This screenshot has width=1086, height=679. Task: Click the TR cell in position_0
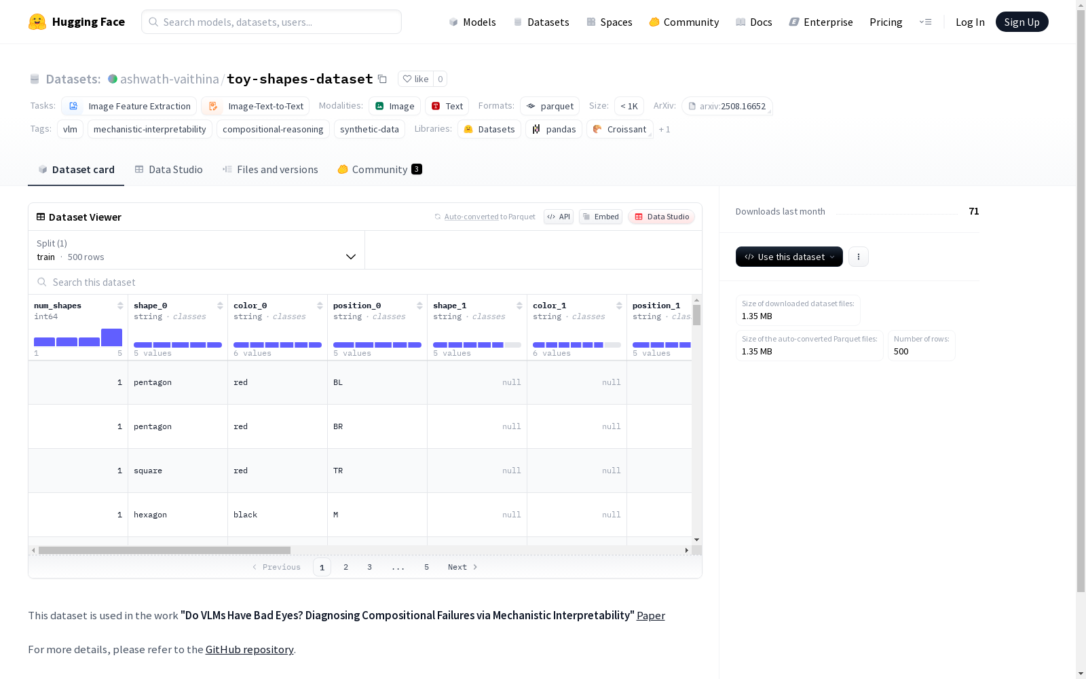[377, 471]
